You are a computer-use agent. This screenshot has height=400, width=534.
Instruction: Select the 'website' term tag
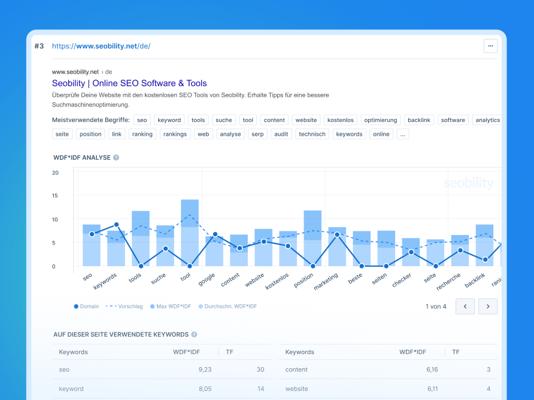(x=306, y=120)
